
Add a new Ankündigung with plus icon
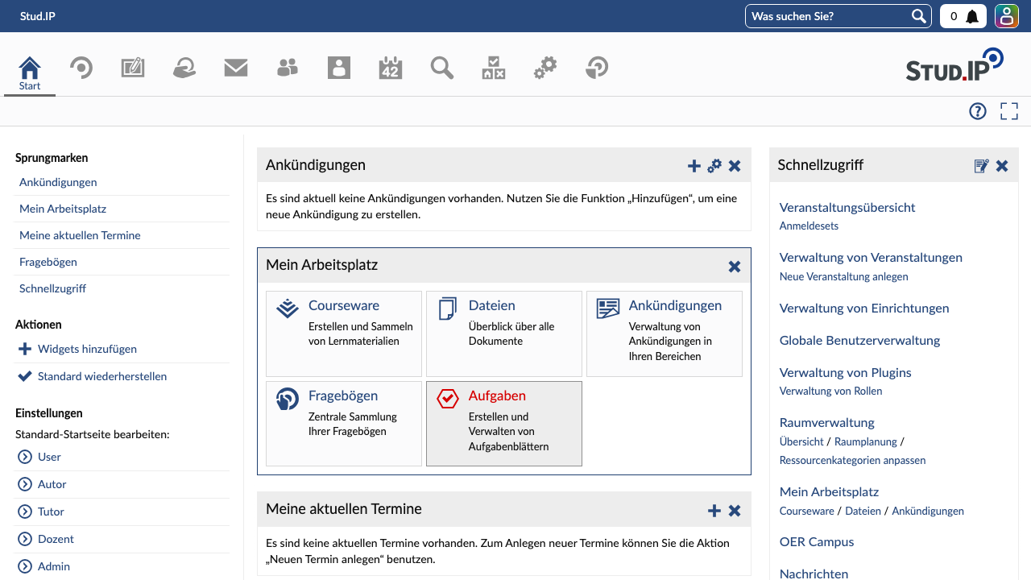694,166
